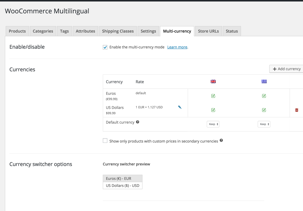This screenshot has height=211, width=303.
Task: Click the default rate label for Euros
Action: (x=141, y=93)
